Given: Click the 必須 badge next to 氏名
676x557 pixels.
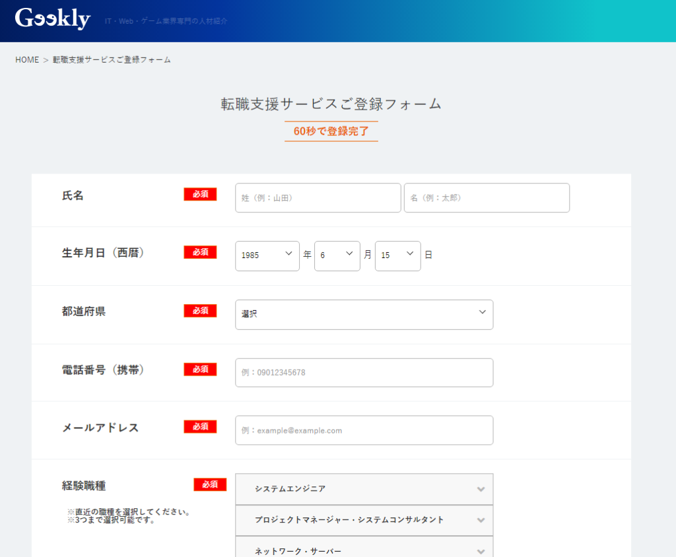Looking at the screenshot, I should click(x=200, y=194).
